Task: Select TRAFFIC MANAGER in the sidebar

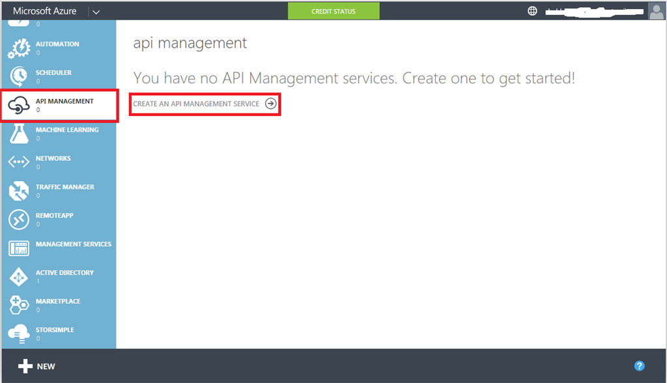Action: 65,186
